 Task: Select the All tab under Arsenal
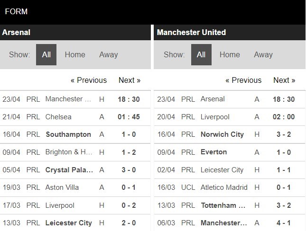pyautogui.click(x=46, y=54)
